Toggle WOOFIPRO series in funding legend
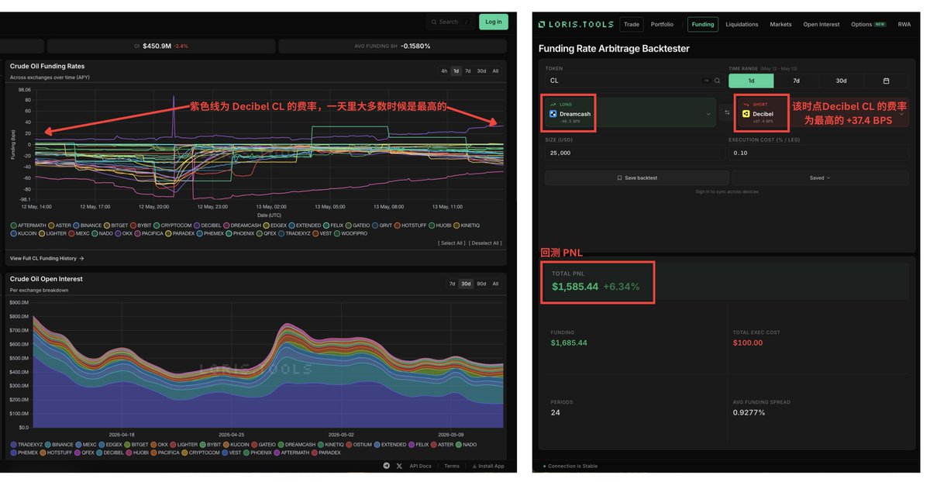Screen dimensions: 930x482 (x=350, y=233)
